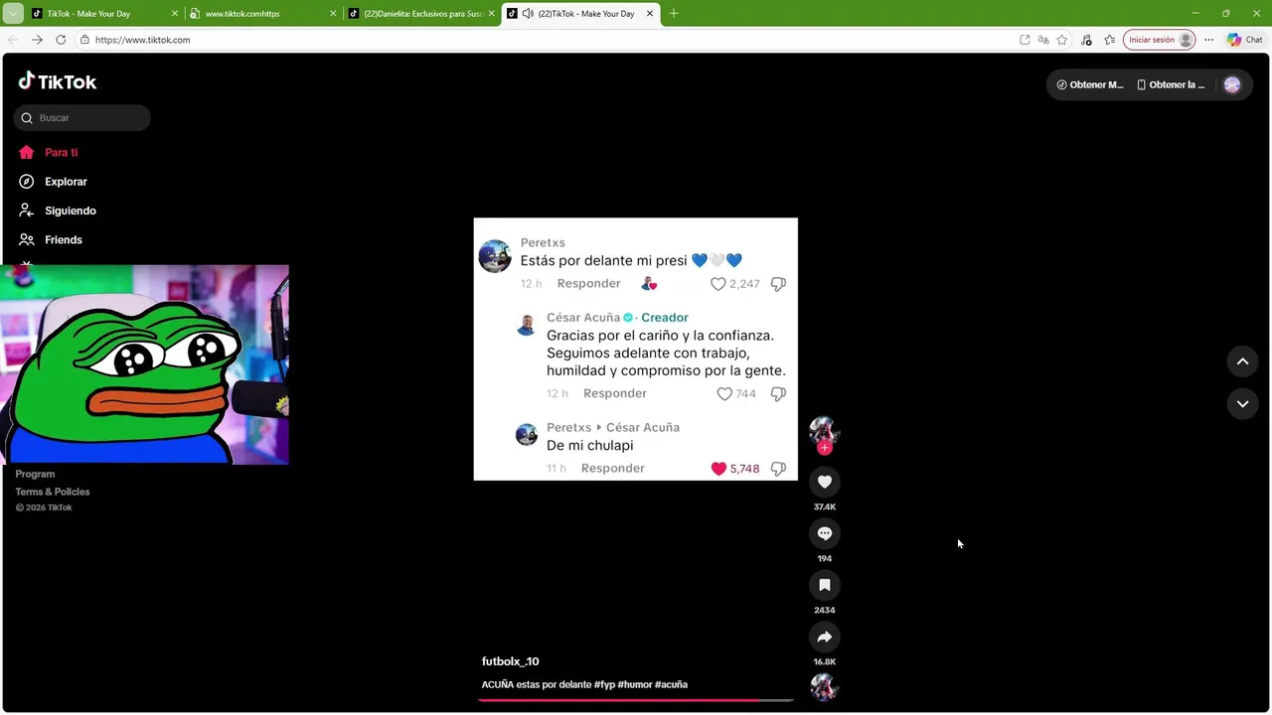Seek using the video progress bar
This screenshot has height=715, width=1272.
[636, 700]
